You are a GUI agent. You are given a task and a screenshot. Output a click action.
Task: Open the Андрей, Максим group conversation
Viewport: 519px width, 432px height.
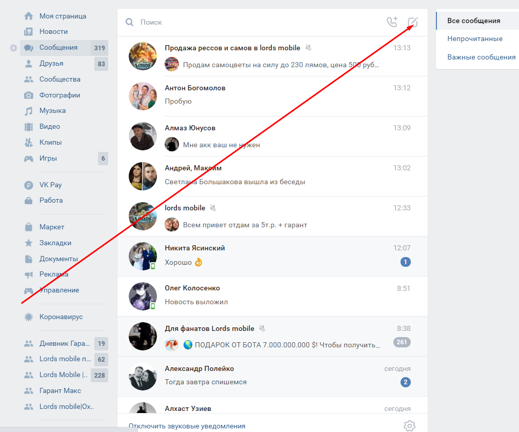272,176
